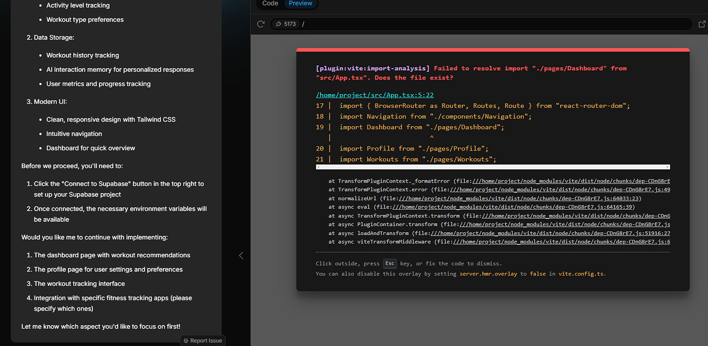
Task: Click 'The workout tracking interface' list item
Action: (79, 284)
